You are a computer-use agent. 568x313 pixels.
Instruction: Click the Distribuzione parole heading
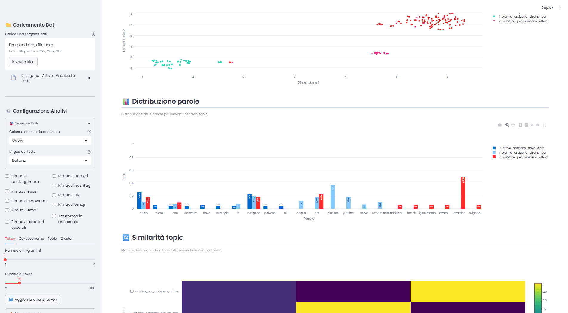tap(165, 101)
